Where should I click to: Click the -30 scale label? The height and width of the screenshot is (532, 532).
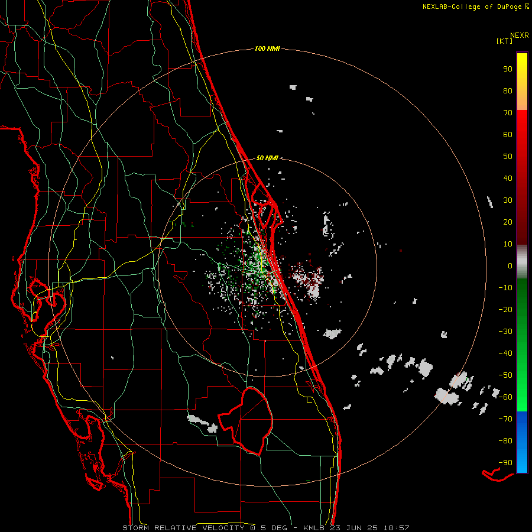coord(505,332)
